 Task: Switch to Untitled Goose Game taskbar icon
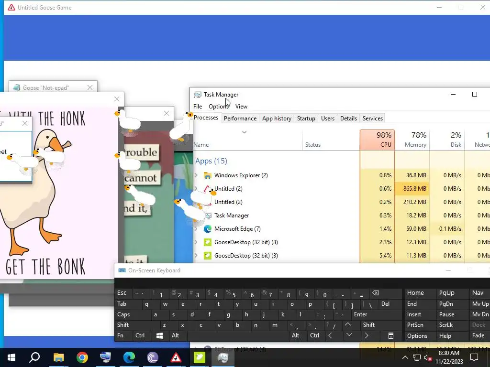click(x=176, y=357)
